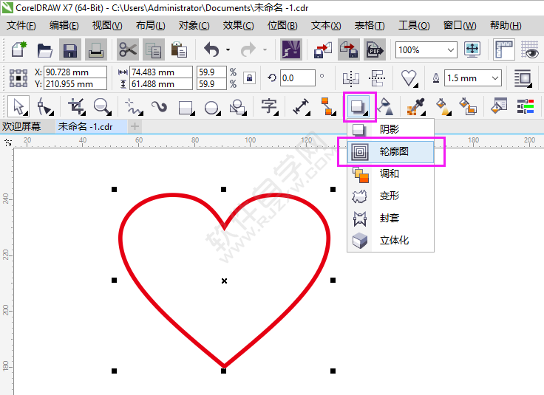Screen dimensions: 544x395
Task: Open the 文件(F) menu
Action: point(21,26)
